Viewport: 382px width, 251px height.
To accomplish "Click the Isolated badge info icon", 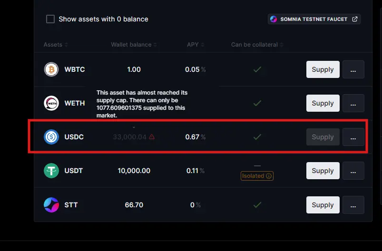I will click(x=269, y=176).
